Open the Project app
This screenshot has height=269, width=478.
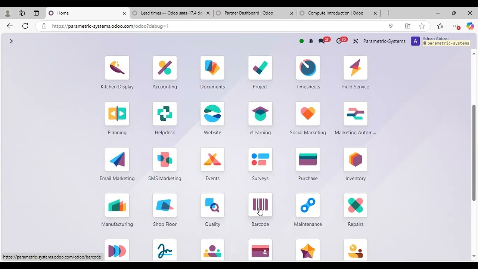click(260, 68)
